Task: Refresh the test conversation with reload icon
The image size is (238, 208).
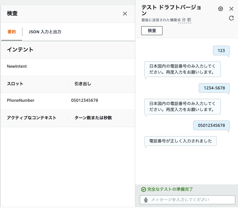Action: tap(231, 18)
